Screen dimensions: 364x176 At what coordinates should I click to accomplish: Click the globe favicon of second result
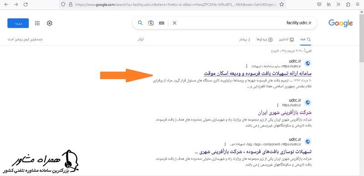click(x=308, y=102)
